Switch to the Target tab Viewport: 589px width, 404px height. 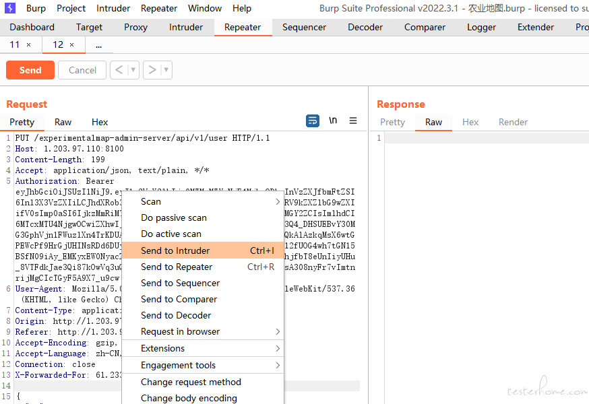pos(89,27)
